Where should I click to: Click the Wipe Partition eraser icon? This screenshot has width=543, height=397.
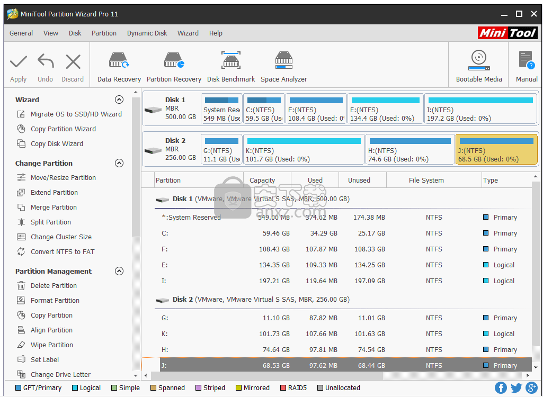tap(21, 345)
